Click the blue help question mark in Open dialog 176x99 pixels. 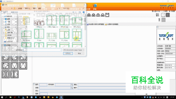pyautogui.click(x=84, y=12)
